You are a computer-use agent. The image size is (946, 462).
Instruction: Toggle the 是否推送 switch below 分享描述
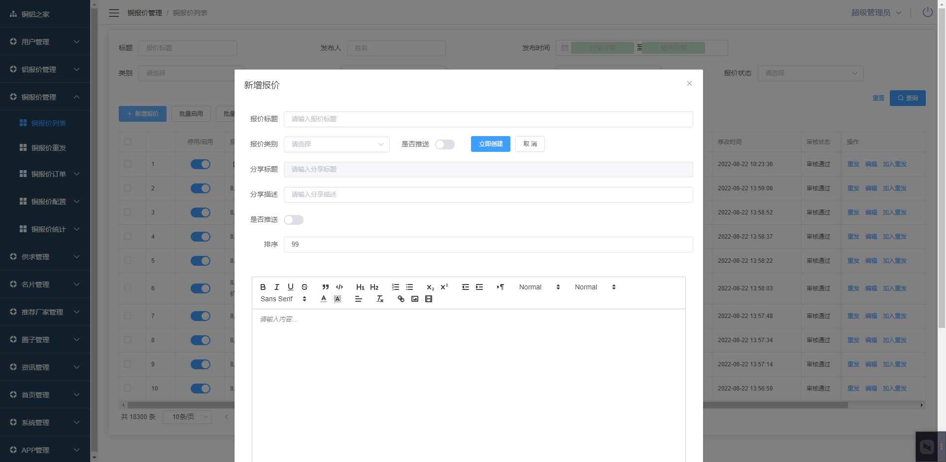click(294, 220)
